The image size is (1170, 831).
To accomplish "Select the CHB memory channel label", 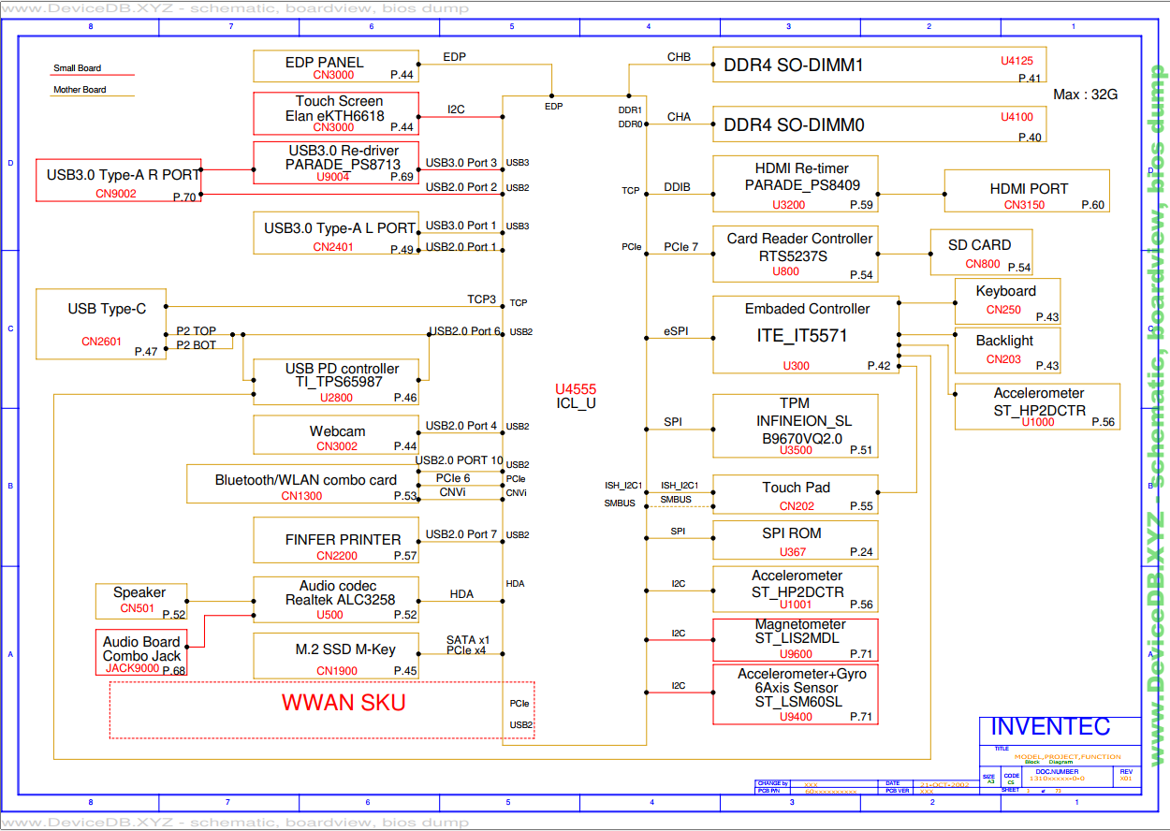I will [679, 57].
